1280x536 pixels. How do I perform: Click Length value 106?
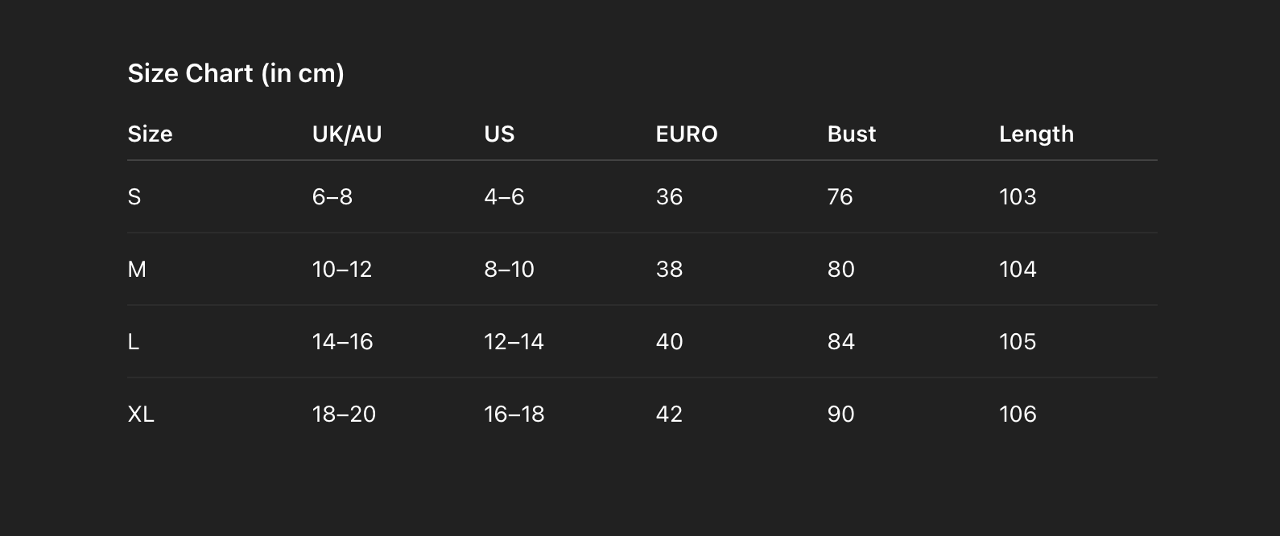point(1018,414)
